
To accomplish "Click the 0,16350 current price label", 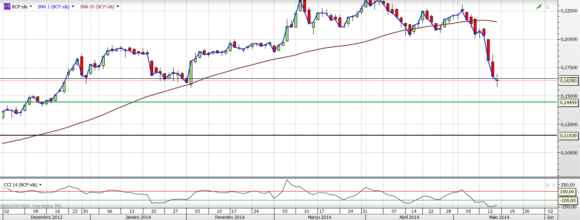I will coord(568,81).
